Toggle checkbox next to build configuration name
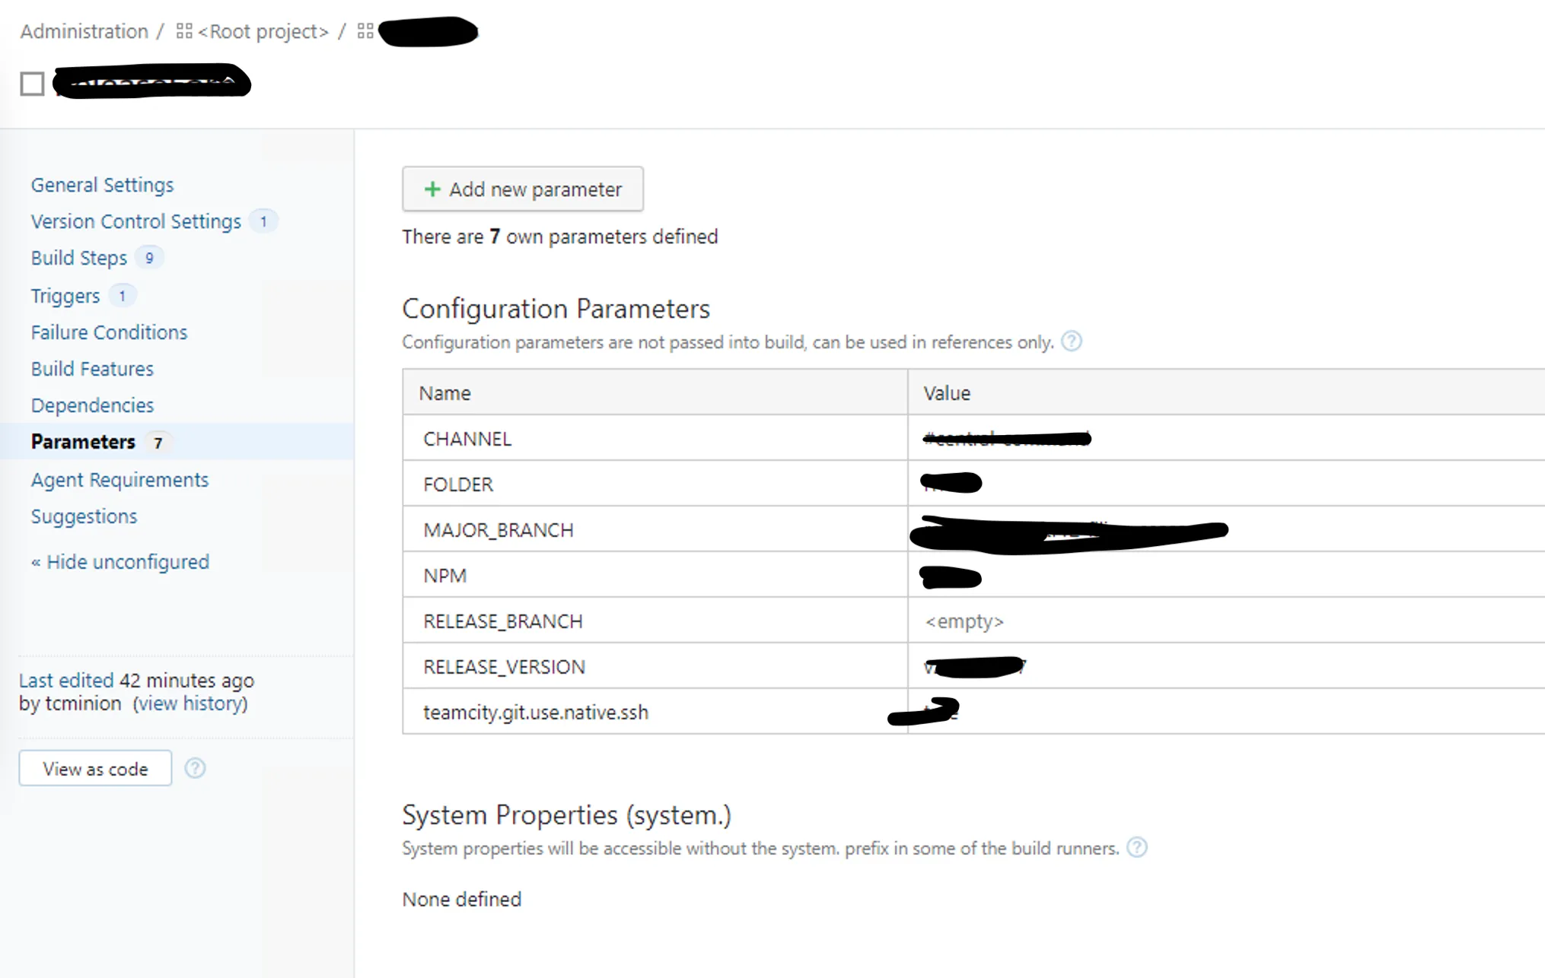This screenshot has width=1545, height=978. coord(32,84)
